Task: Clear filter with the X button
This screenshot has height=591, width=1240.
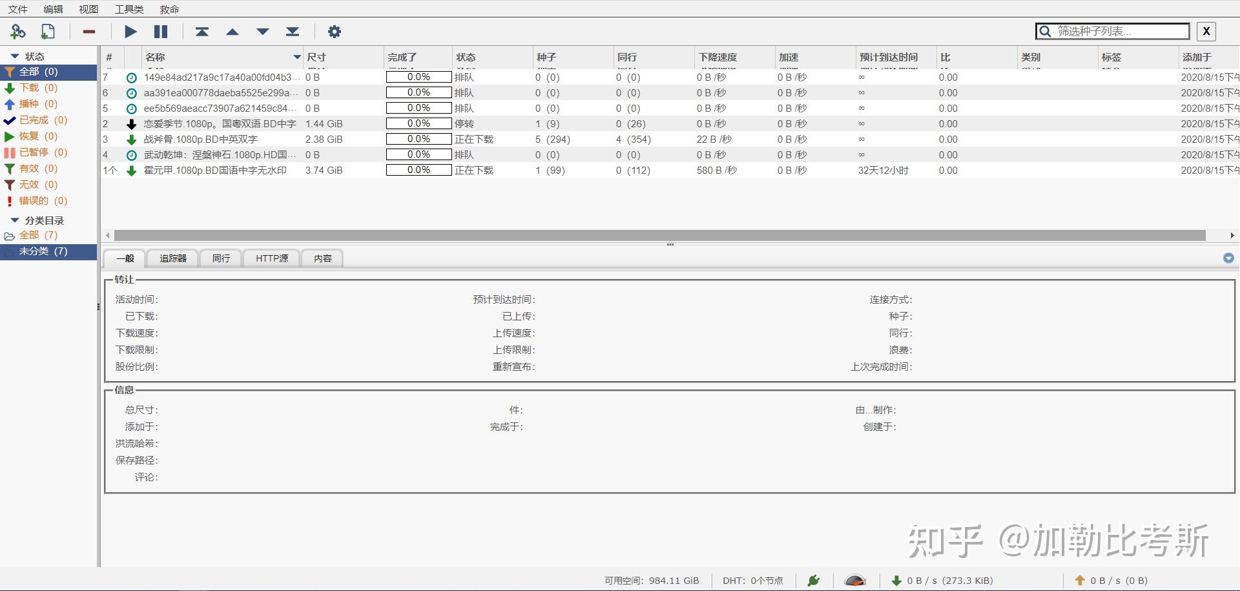Action: [x=1206, y=31]
